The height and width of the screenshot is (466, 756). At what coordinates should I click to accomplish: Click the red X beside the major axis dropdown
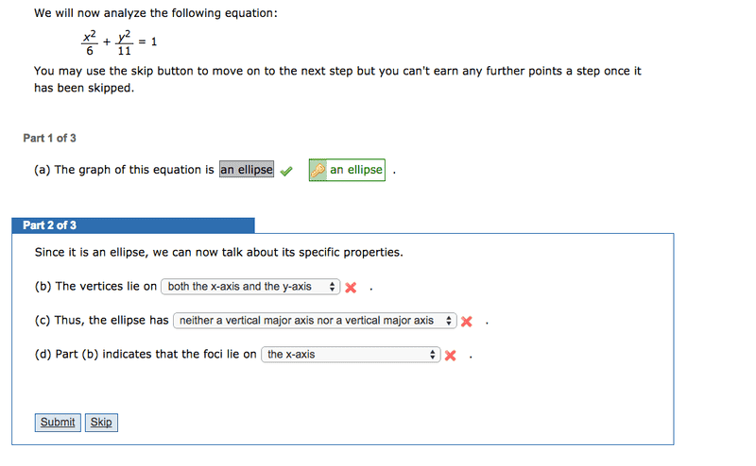[x=466, y=322]
